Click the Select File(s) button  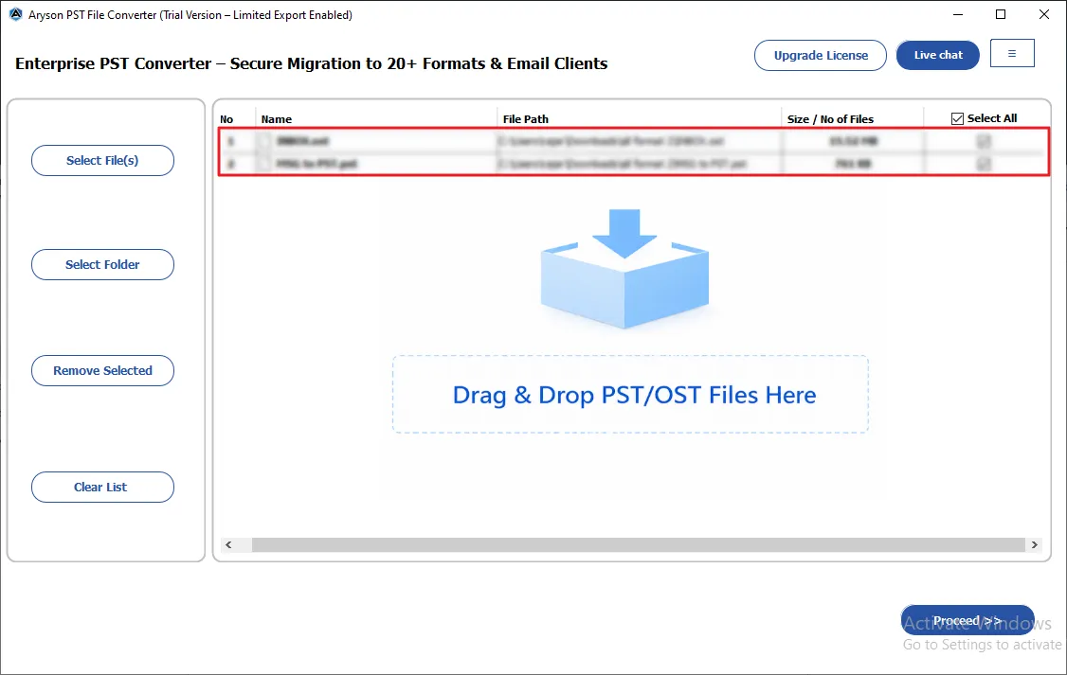(x=102, y=160)
